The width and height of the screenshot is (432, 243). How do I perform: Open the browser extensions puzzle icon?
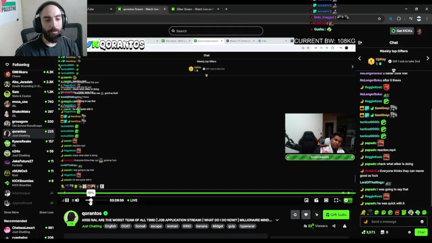pos(399,19)
